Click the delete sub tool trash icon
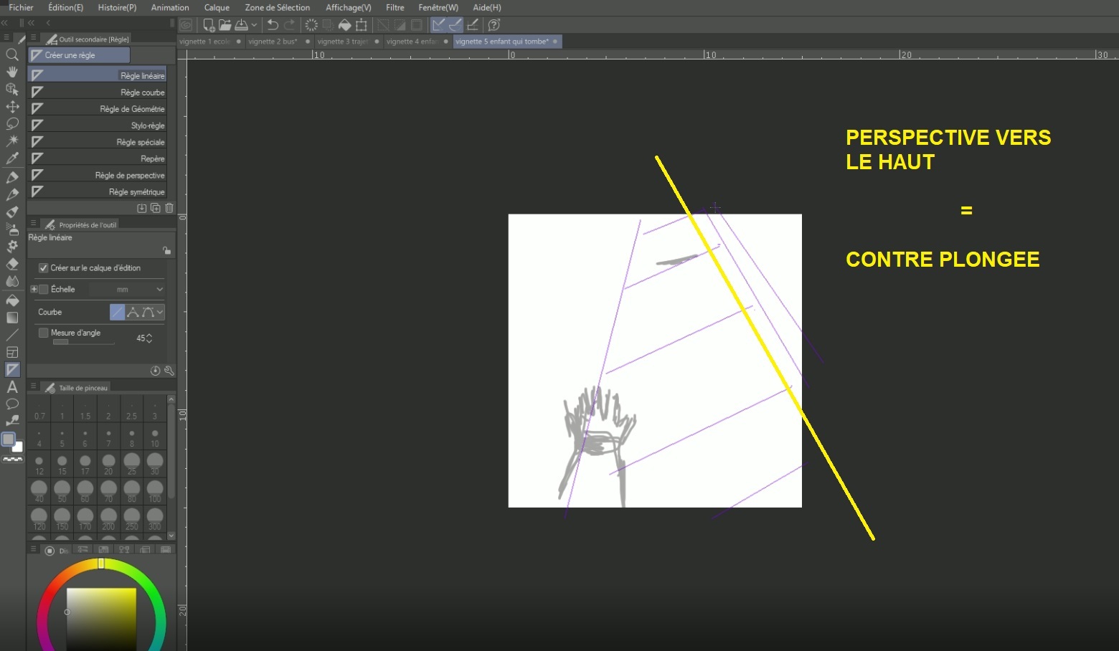 [x=169, y=208]
